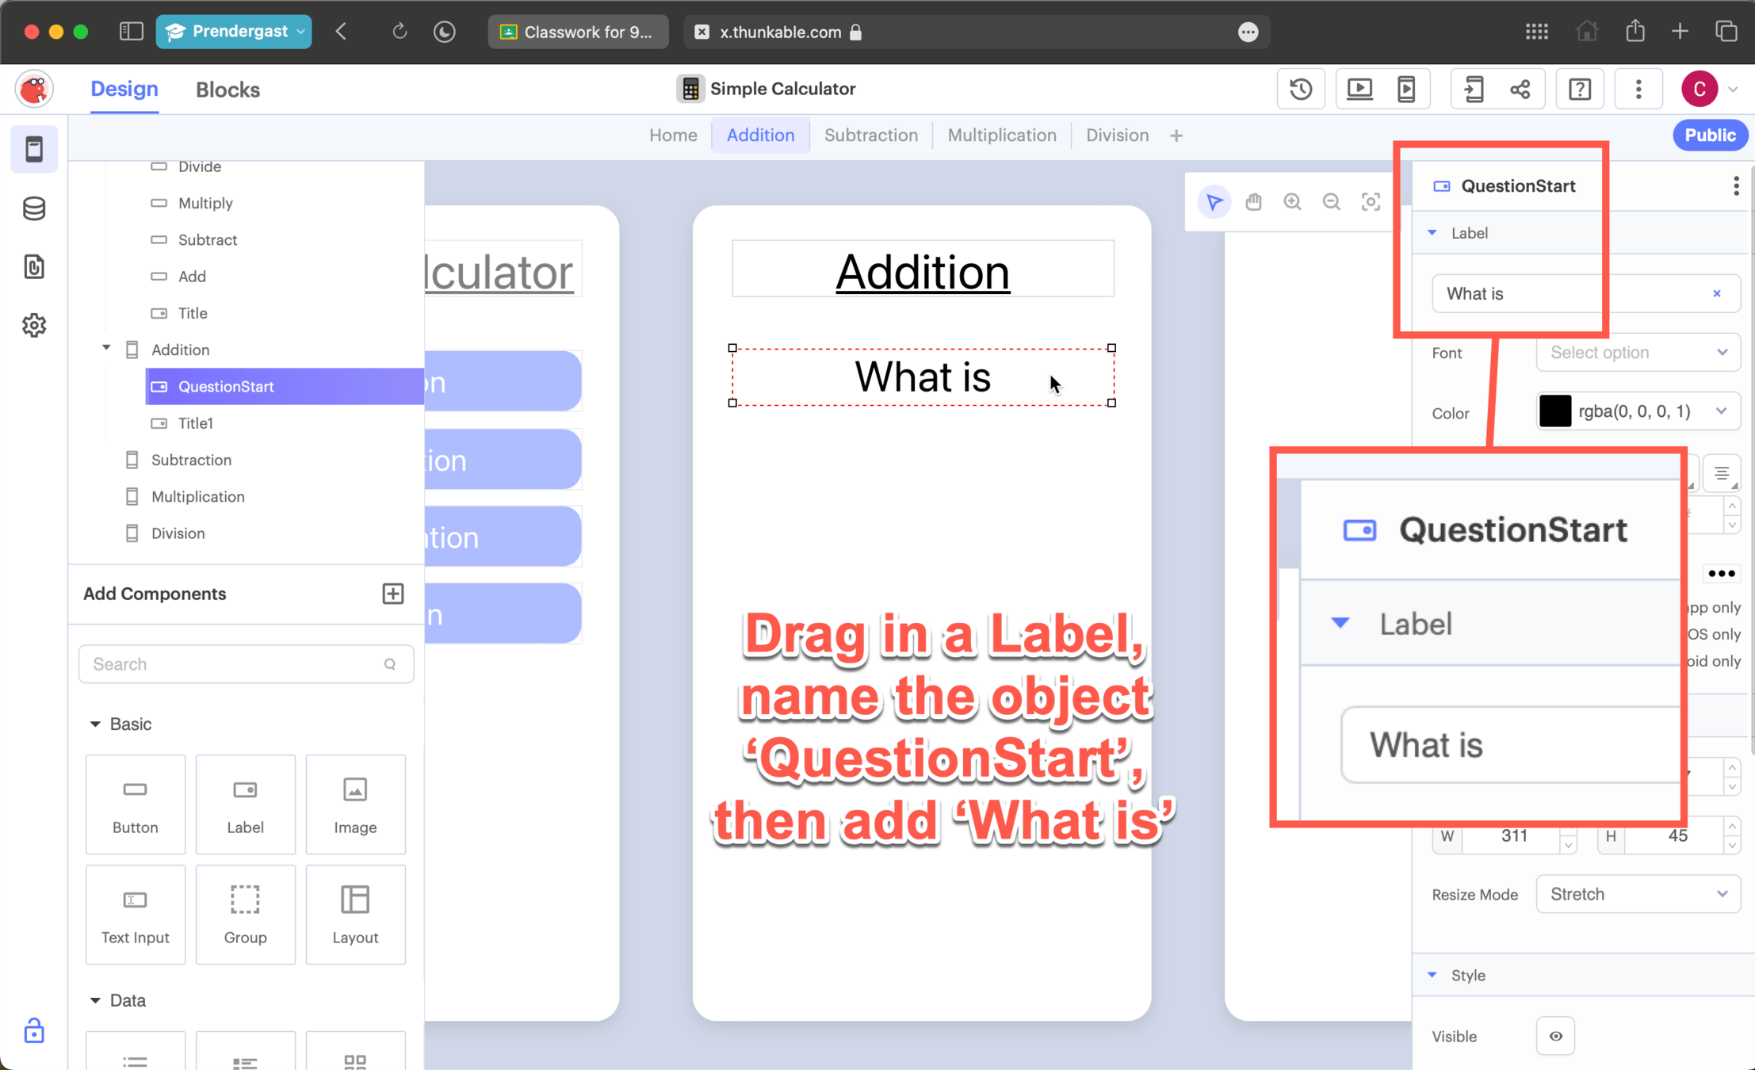The width and height of the screenshot is (1755, 1070).
Task: Click the lock icon at bottom left
Action: click(34, 1031)
